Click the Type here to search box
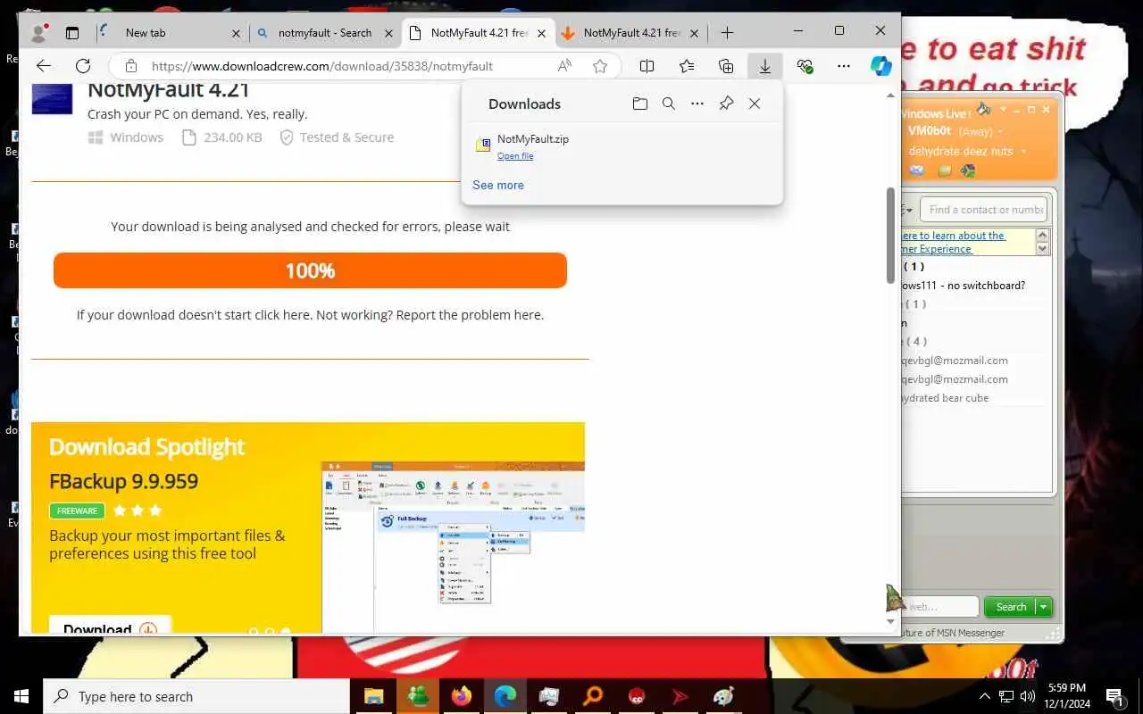Image resolution: width=1143 pixels, height=714 pixels. pos(196,696)
